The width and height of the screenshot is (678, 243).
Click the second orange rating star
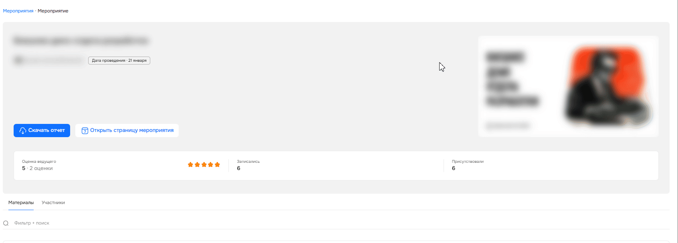[197, 164]
